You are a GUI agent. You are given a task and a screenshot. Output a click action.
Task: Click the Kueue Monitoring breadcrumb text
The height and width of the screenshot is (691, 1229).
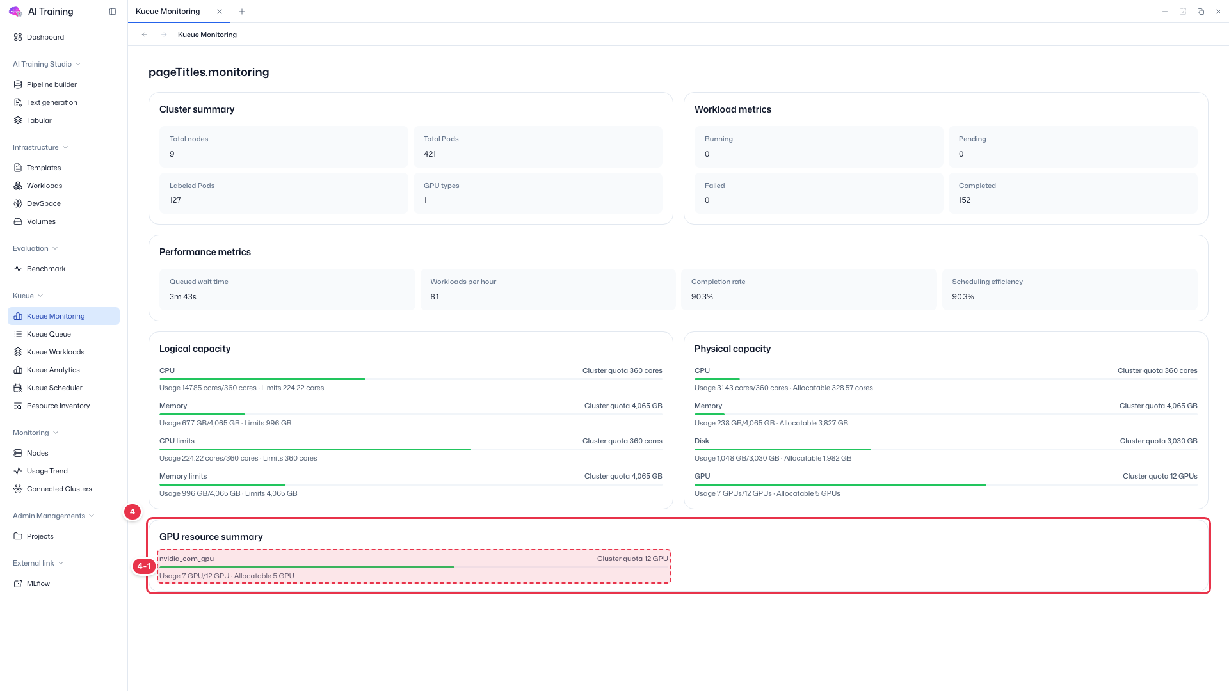pos(207,35)
